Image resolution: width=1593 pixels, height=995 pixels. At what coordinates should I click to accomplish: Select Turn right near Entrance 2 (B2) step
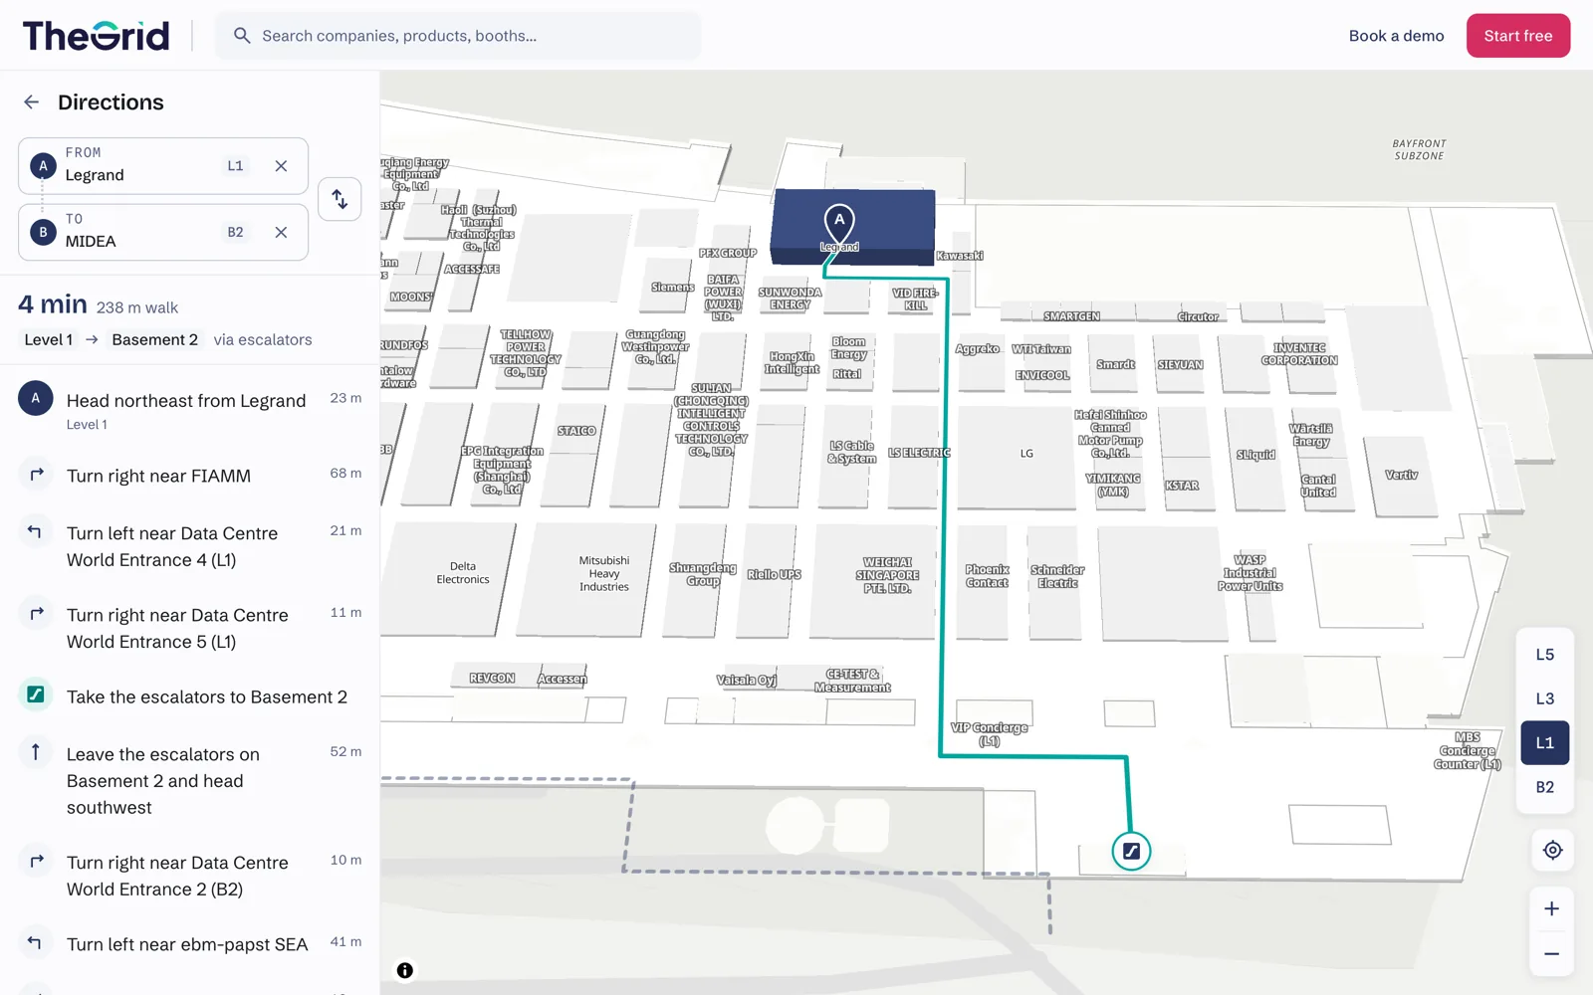[189, 876]
